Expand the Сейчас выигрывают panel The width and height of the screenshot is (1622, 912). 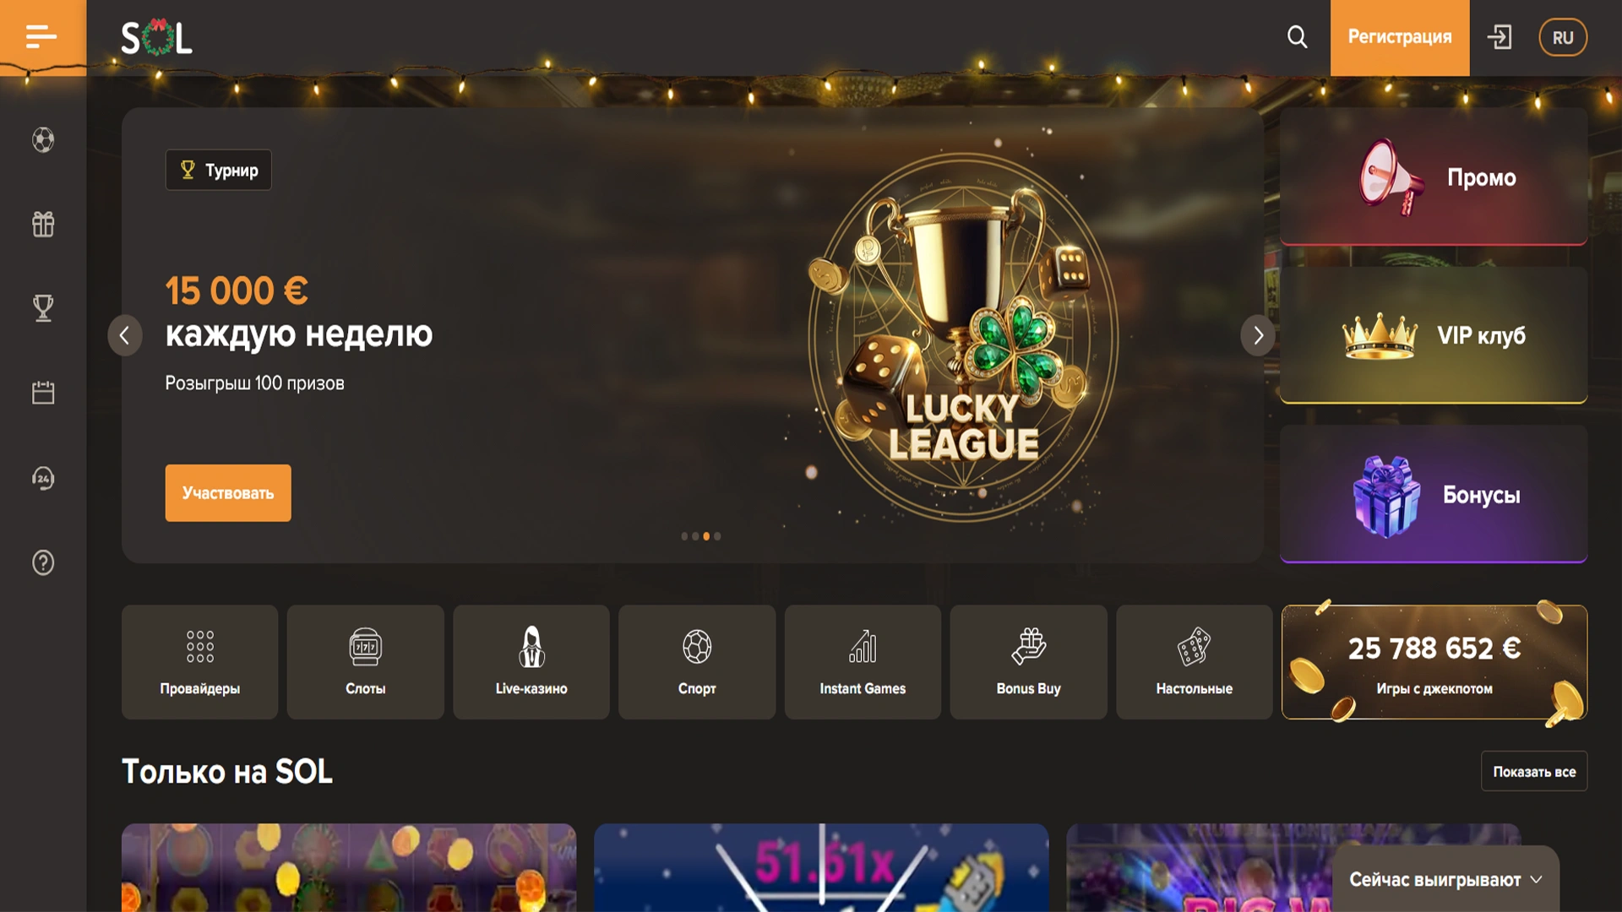tap(1445, 879)
